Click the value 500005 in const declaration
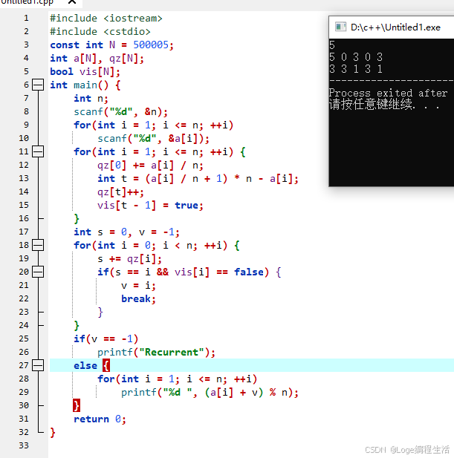The width and height of the screenshot is (454, 458). click(x=151, y=45)
